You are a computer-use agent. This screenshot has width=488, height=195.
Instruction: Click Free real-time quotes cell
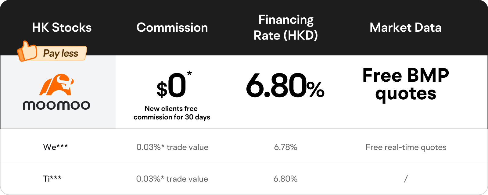click(x=406, y=147)
